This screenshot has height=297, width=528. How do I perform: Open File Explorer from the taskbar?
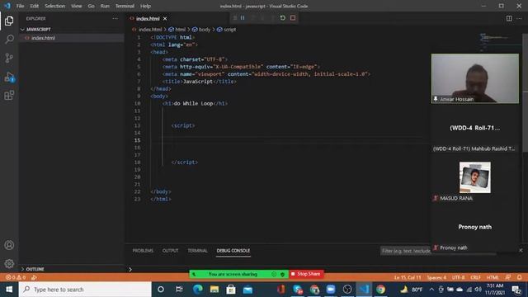click(x=214, y=290)
